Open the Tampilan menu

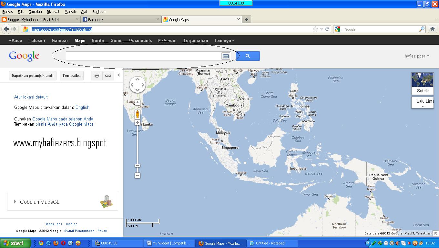tap(36, 12)
